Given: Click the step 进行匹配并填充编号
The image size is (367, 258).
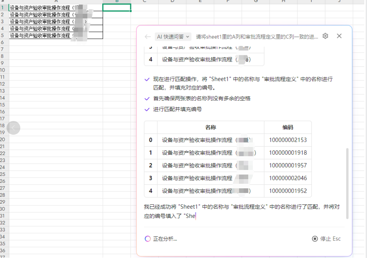Looking at the screenshot, I should pos(177,109).
